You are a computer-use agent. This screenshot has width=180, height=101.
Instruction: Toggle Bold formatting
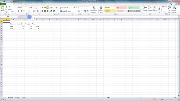(x=19, y=11)
